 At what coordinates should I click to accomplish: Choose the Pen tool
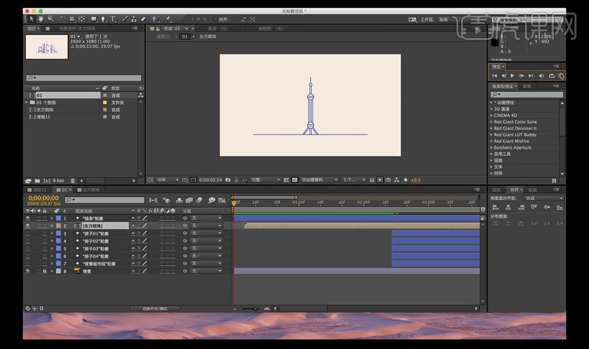click(103, 19)
